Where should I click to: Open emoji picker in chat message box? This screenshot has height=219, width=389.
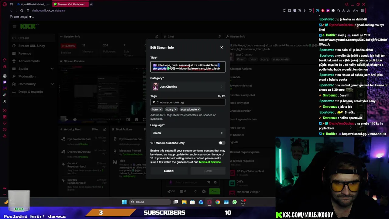point(215,182)
